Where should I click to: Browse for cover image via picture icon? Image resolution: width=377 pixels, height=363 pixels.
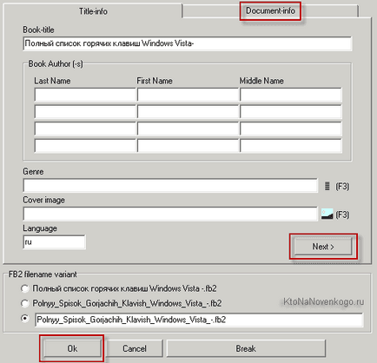327,214
